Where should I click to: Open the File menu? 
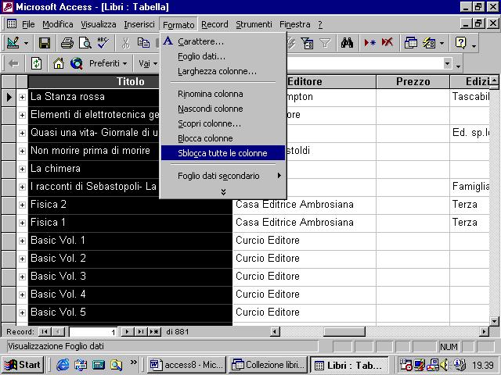coord(28,24)
